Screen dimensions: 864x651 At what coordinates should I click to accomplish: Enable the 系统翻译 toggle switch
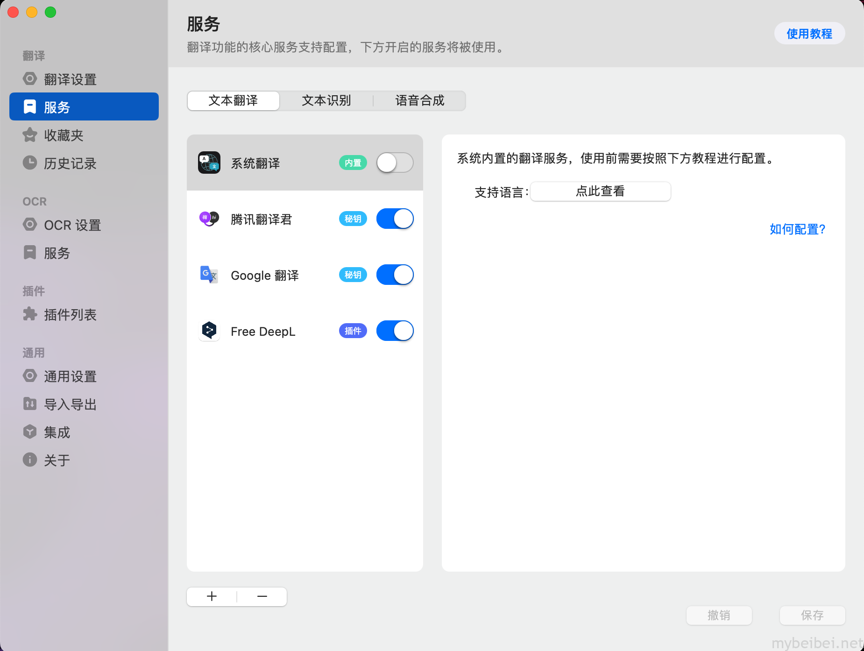pyautogui.click(x=395, y=163)
